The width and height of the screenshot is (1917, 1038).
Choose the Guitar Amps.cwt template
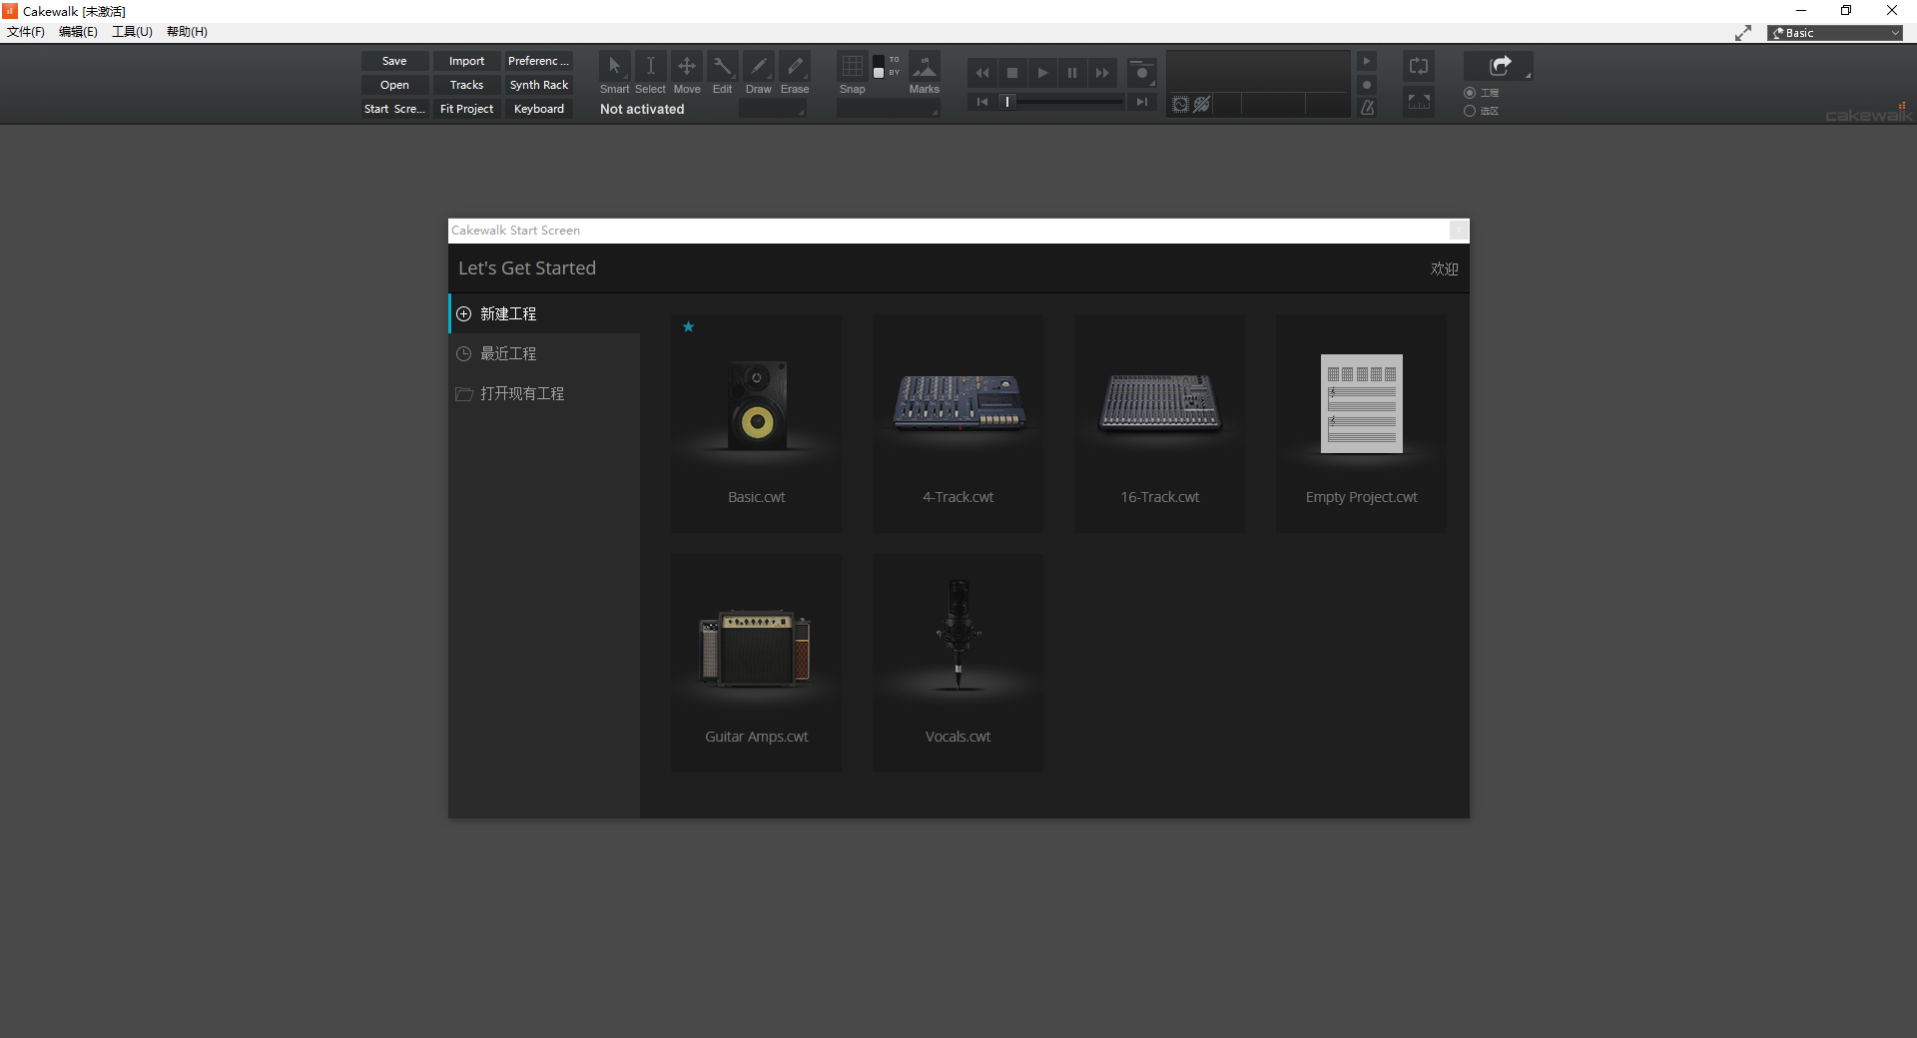click(756, 663)
